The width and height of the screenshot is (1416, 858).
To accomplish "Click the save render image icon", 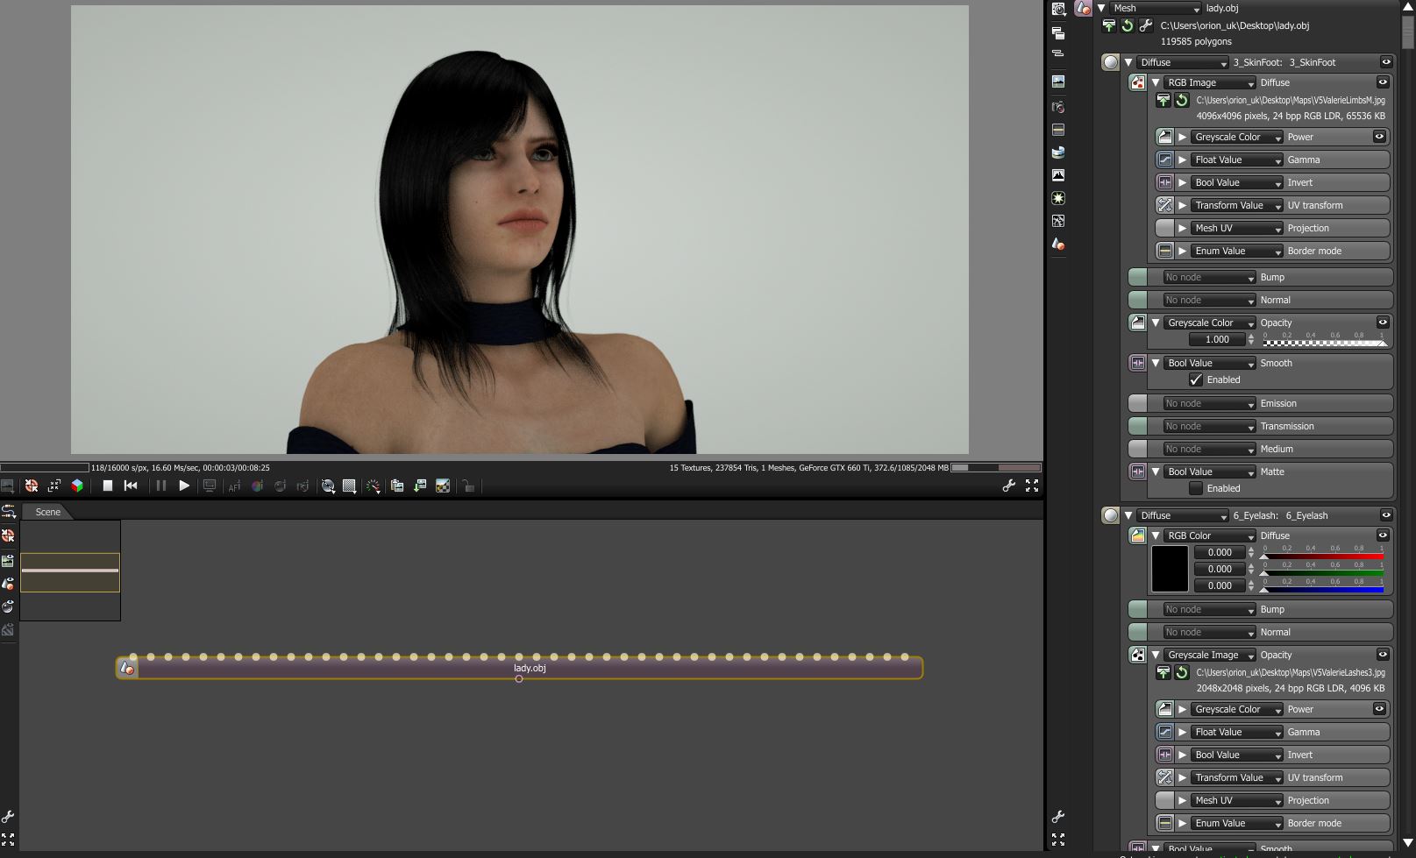I will 420,486.
